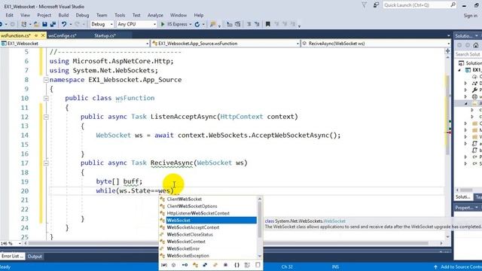Pin the wsFunction.cs tab
The height and width of the screenshot is (271, 482).
click(x=36, y=35)
